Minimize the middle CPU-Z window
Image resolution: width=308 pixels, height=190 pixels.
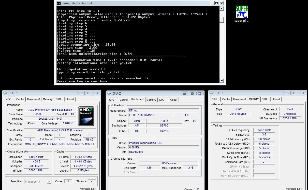(x=184, y=93)
